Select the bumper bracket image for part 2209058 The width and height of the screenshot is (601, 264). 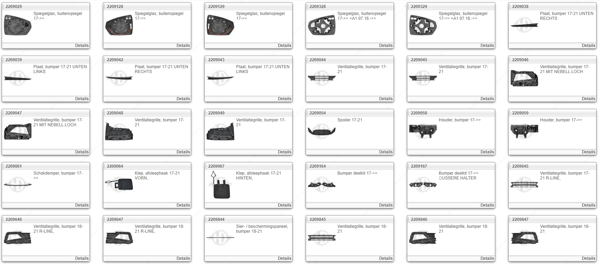(x=423, y=131)
